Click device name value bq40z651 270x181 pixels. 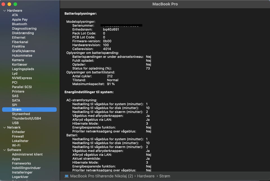pyautogui.click(x=111, y=30)
